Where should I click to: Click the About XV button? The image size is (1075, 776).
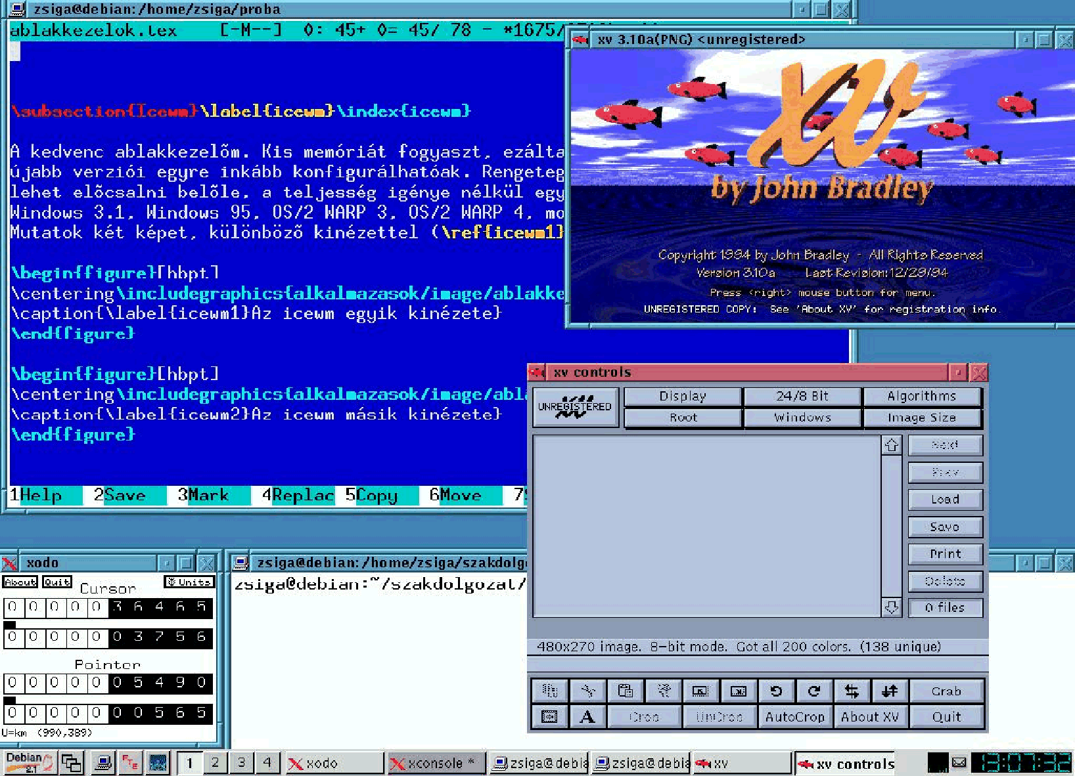pos(871,717)
